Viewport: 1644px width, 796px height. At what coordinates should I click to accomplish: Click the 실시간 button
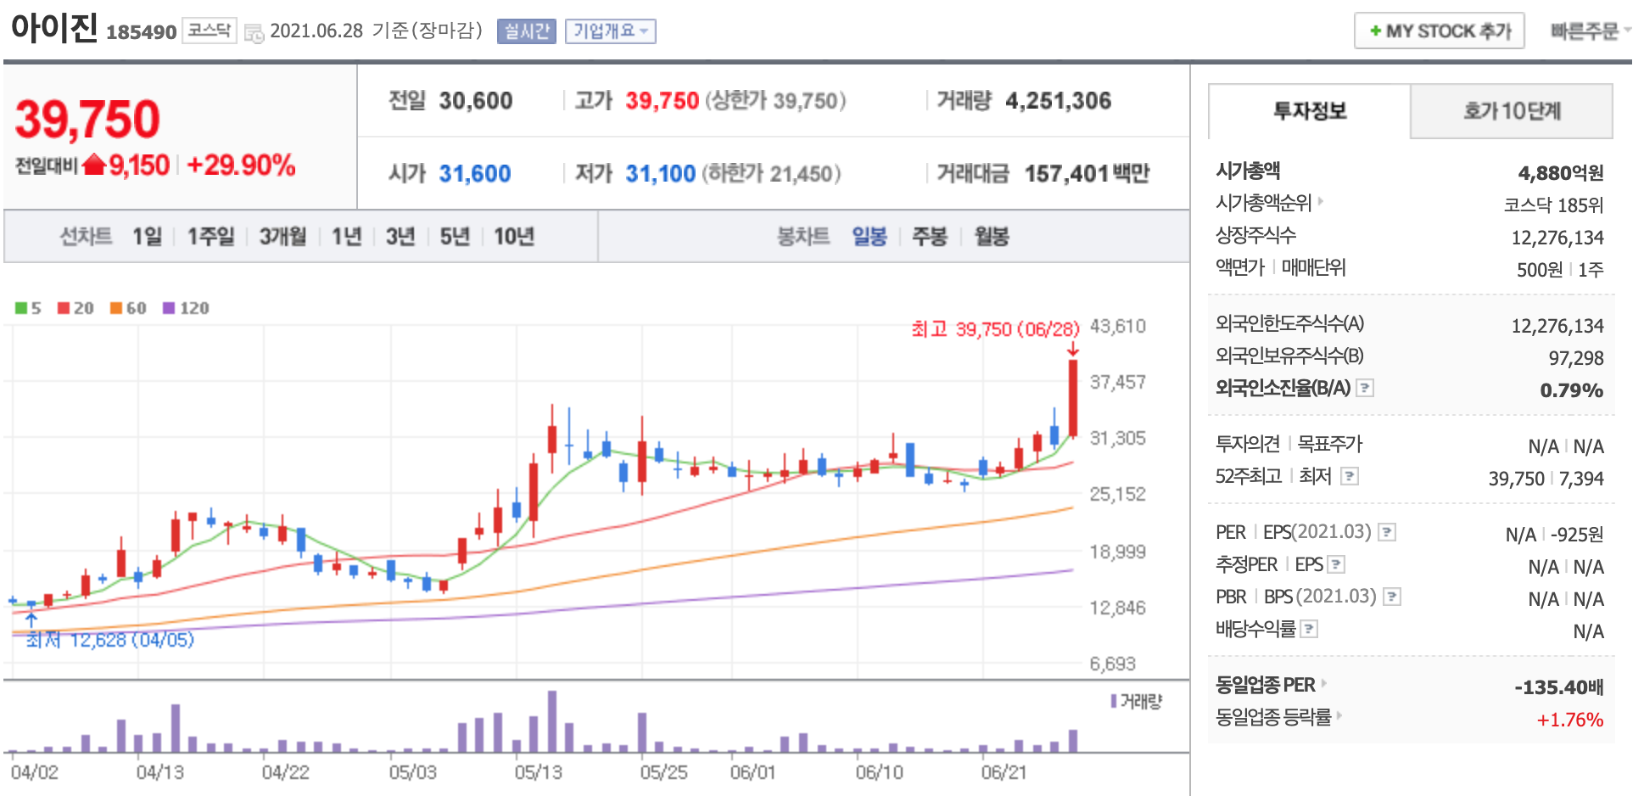click(527, 31)
